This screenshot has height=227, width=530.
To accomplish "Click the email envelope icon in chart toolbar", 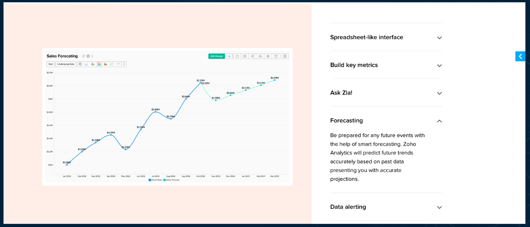I will click(x=245, y=56).
